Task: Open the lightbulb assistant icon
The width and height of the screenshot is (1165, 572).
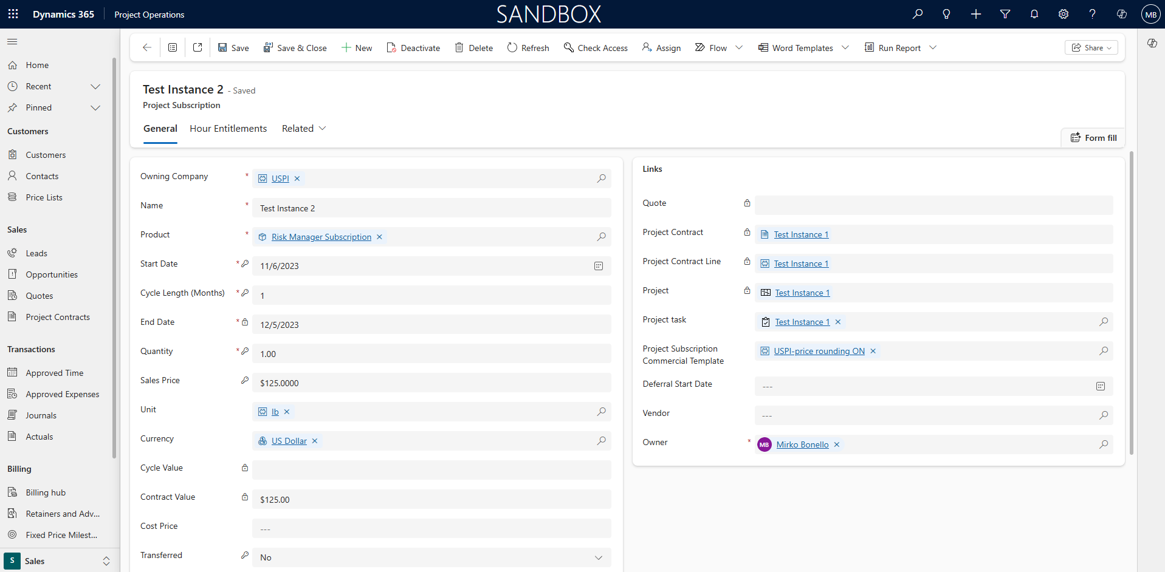Action: point(946,14)
